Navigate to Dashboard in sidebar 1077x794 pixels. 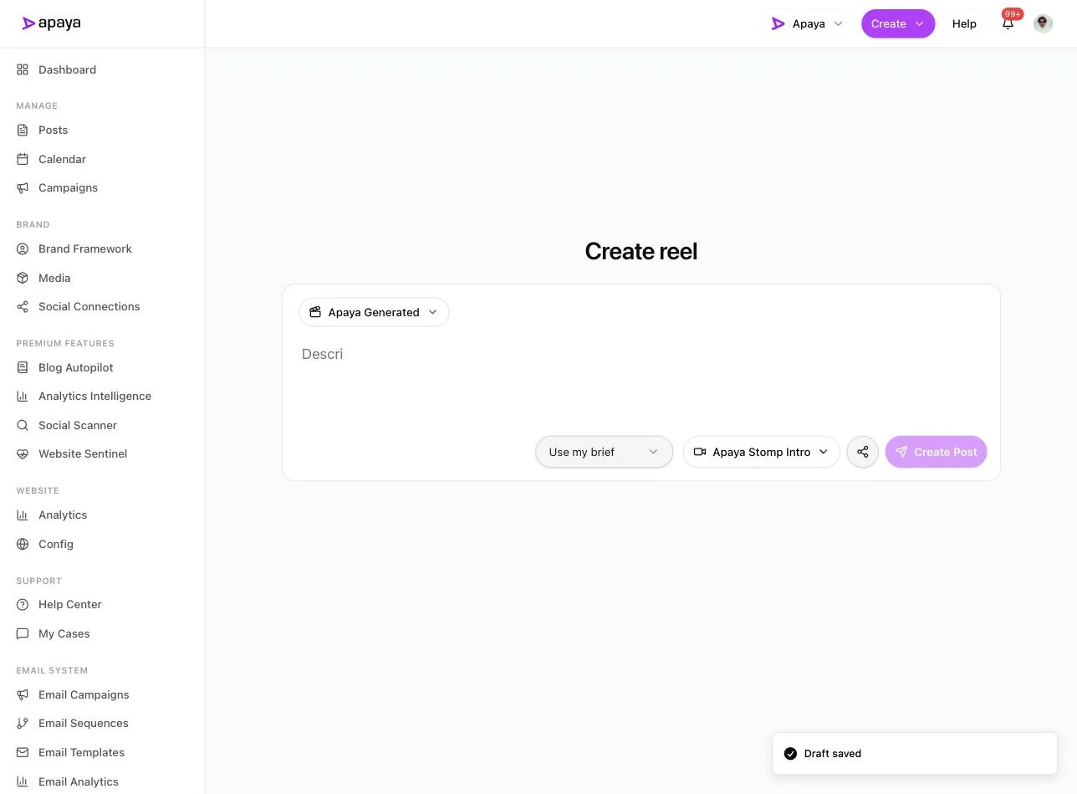[x=67, y=69]
